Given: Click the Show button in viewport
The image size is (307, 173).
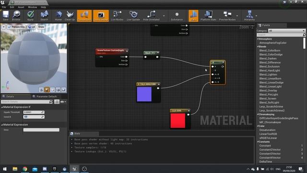Looking at the screenshot, I should tap(41, 27).
